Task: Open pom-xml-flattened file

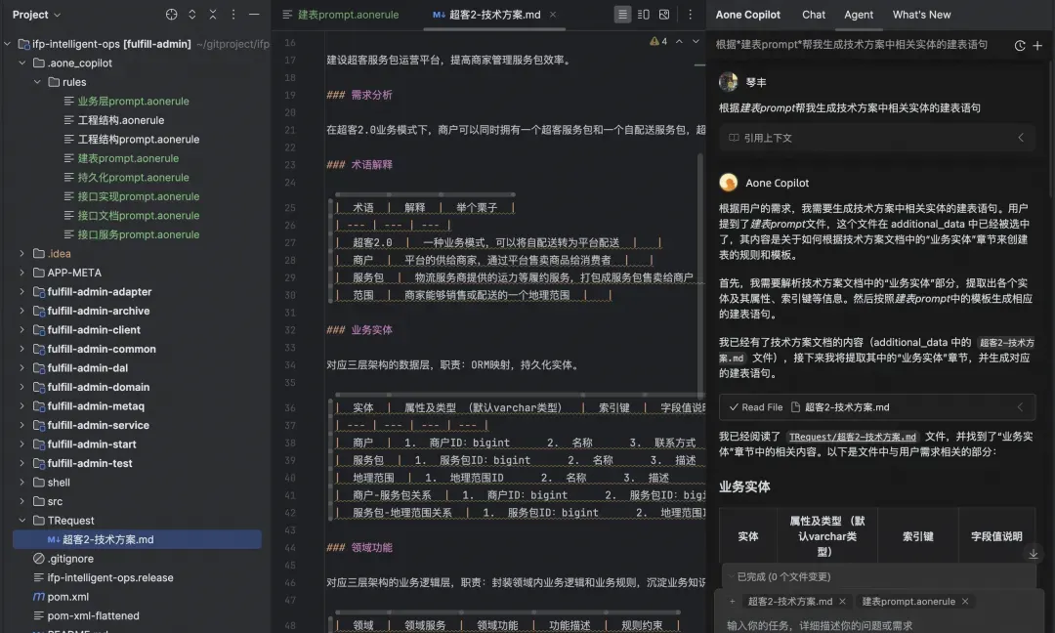Action: pyautogui.click(x=93, y=615)
